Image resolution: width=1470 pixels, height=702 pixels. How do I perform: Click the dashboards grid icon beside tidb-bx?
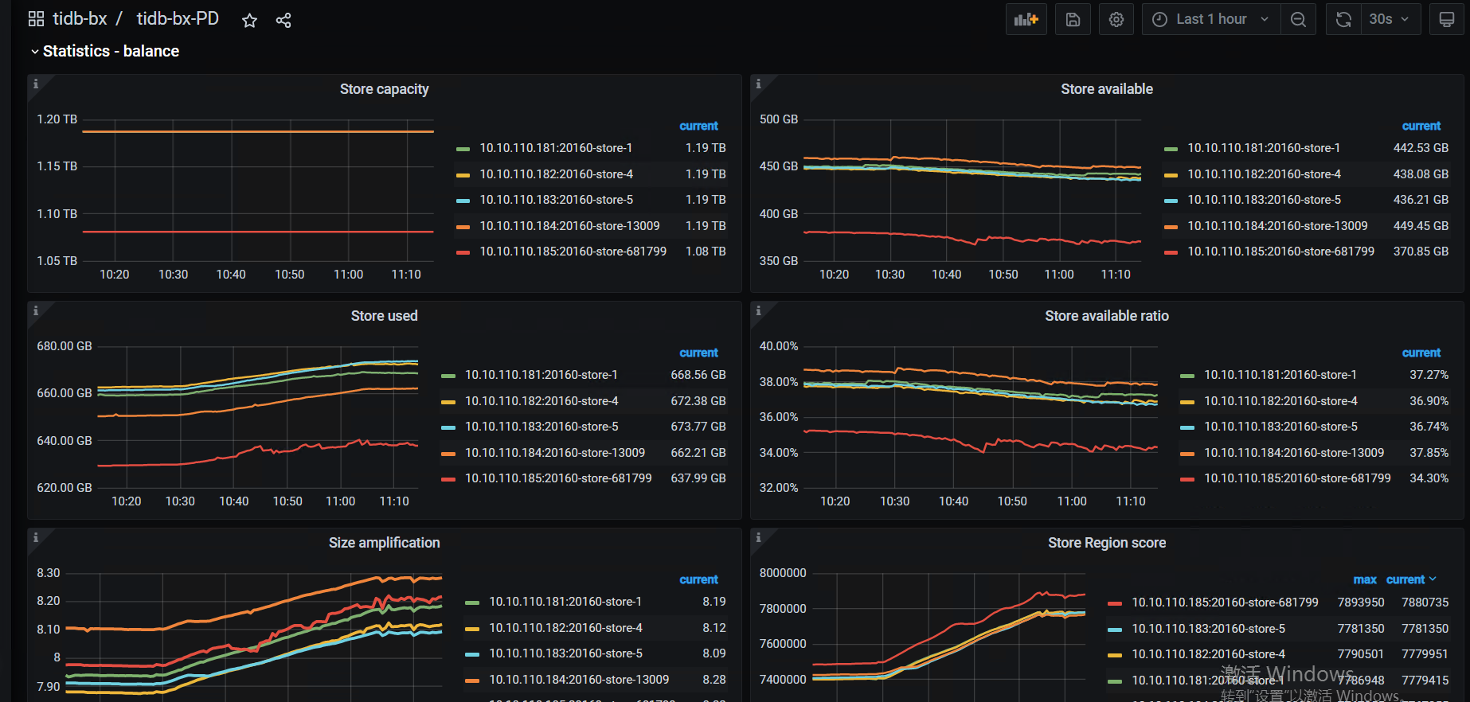(x=36, y=19)
